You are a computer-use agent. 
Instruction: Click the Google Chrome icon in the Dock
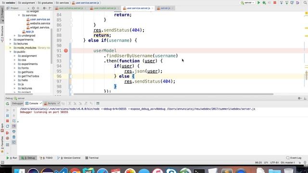tap(75, 171)
